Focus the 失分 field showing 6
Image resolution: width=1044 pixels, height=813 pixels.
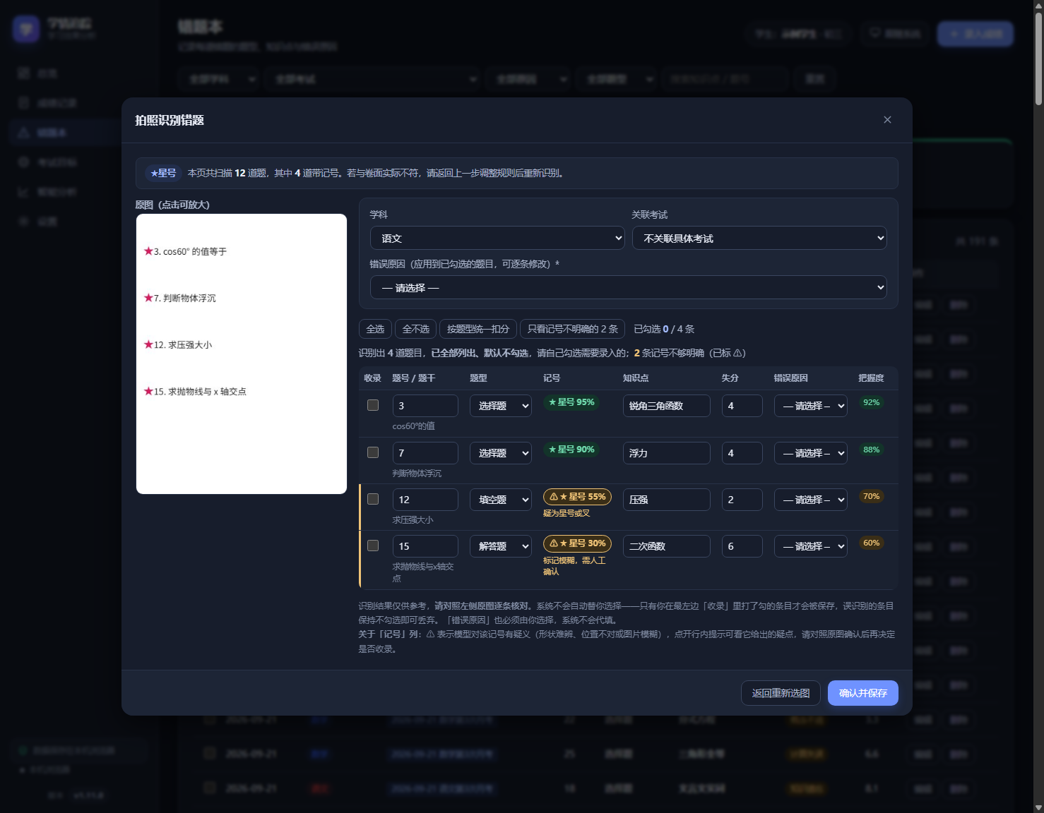click(742, 546)
